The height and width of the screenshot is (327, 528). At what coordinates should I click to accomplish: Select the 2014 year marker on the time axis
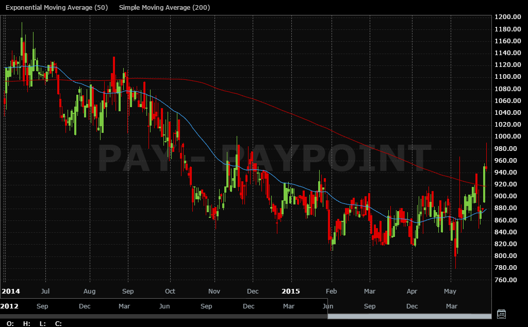10,291
